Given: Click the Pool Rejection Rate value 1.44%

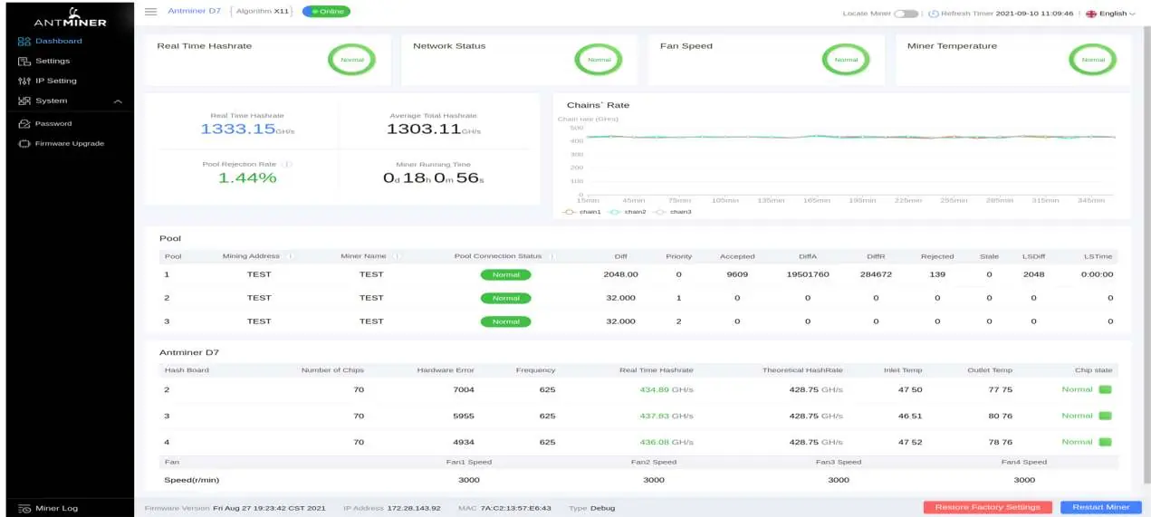Looking at the screenshot, I should (247, 178).
